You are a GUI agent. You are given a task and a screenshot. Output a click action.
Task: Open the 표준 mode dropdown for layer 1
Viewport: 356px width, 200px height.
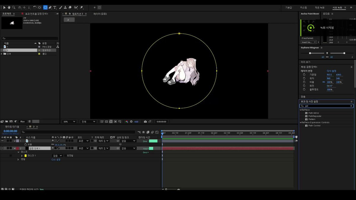coord(83,141)
